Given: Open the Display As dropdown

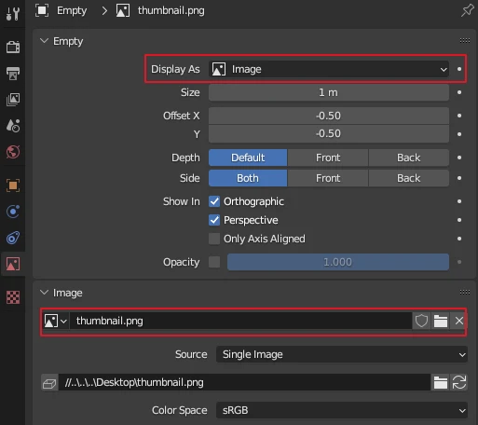Looking at the screenshot, I should [329, 69].
